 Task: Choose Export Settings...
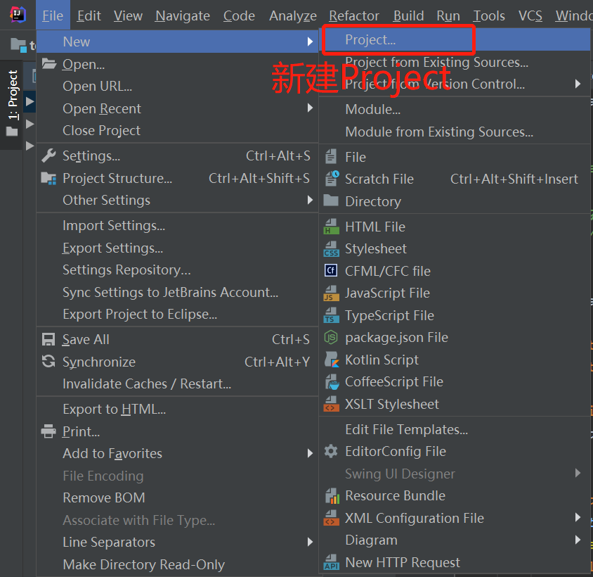tap(177, 248)
